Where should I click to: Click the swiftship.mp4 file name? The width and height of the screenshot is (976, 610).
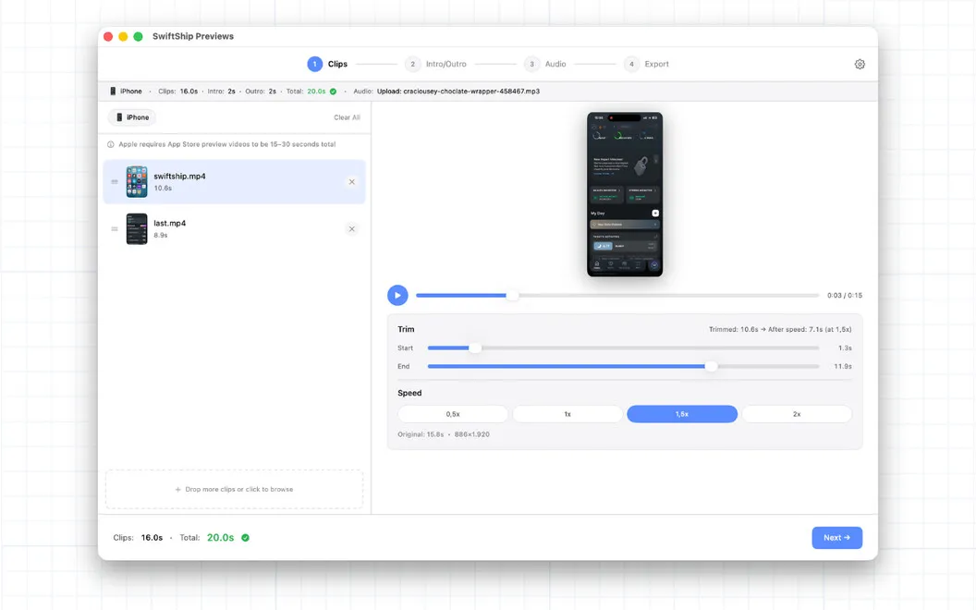pyautogui.click(x=180, y=177)
